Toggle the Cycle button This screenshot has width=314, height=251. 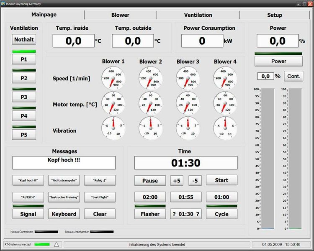pos(221,214)
